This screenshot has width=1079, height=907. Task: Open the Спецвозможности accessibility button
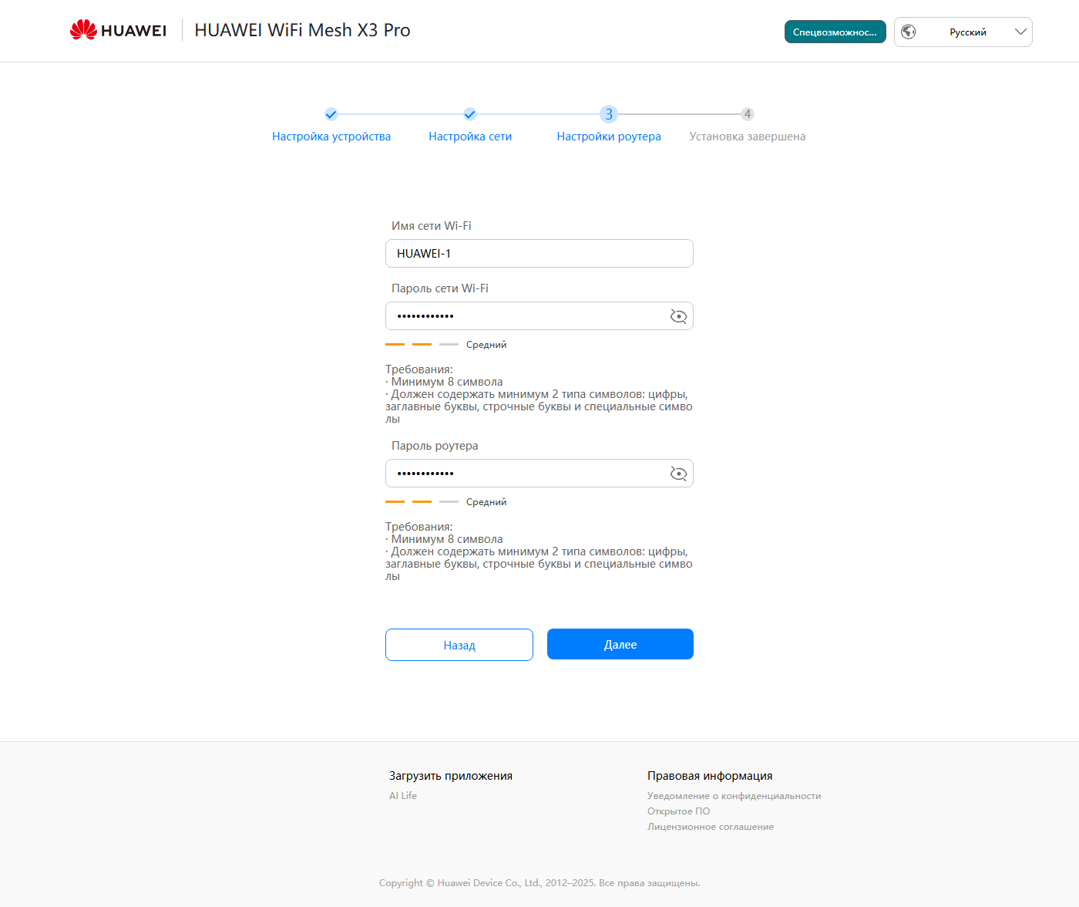pos(835,32)
